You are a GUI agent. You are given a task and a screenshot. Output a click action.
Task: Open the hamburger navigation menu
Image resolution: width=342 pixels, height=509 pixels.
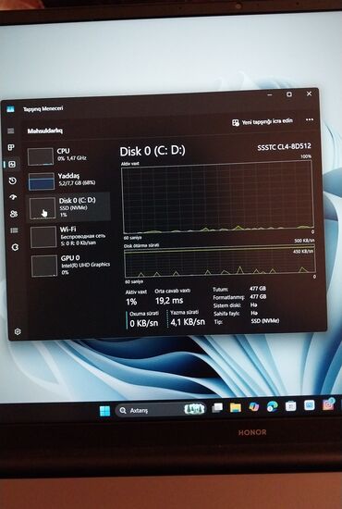click(x=11, y=130)
